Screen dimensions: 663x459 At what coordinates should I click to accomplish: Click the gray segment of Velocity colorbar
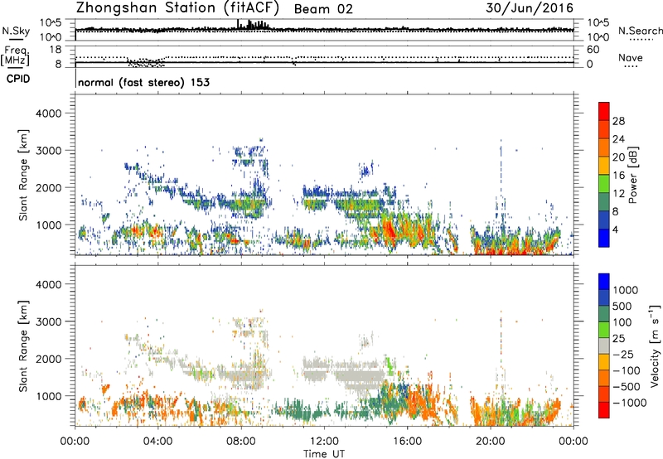pos(604,346)
